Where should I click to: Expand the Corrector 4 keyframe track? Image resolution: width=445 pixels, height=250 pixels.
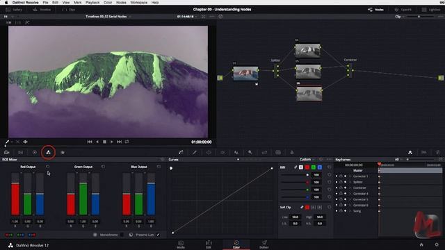[x=350, y=194]
